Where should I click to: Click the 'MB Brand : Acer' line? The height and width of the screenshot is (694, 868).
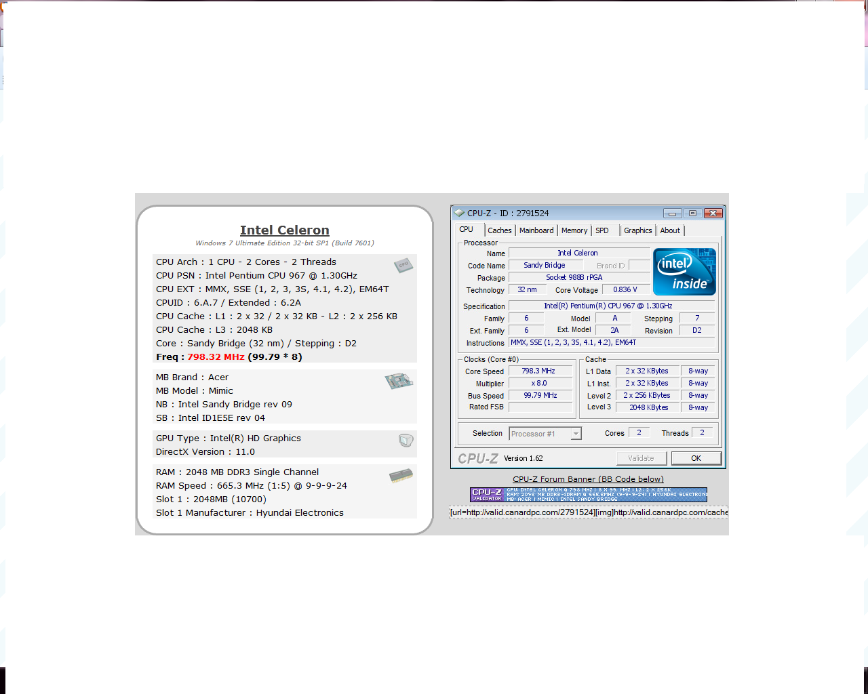point(192,377)
